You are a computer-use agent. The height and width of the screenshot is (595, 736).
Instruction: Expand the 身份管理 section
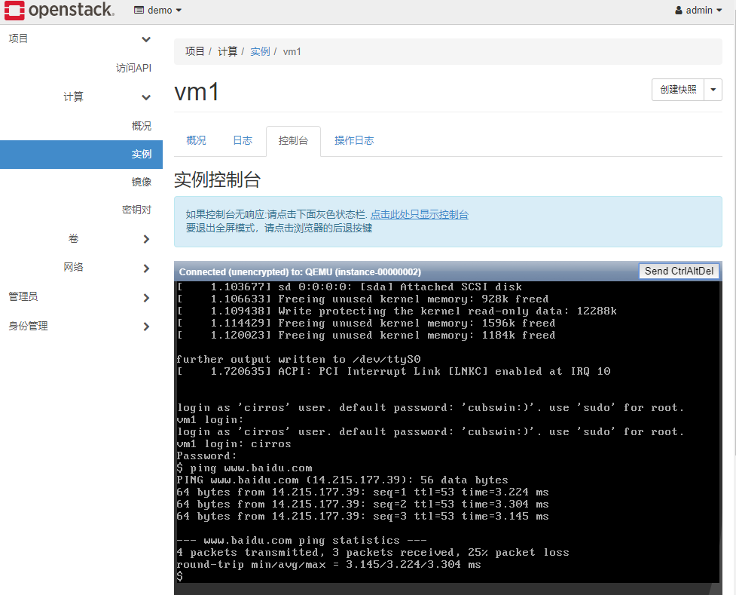click(x=145, y=326)
